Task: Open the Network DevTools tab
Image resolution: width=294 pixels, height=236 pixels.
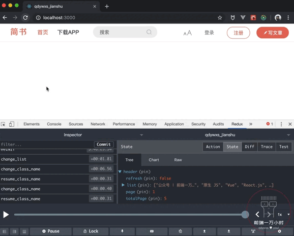Action: point(98,124)
